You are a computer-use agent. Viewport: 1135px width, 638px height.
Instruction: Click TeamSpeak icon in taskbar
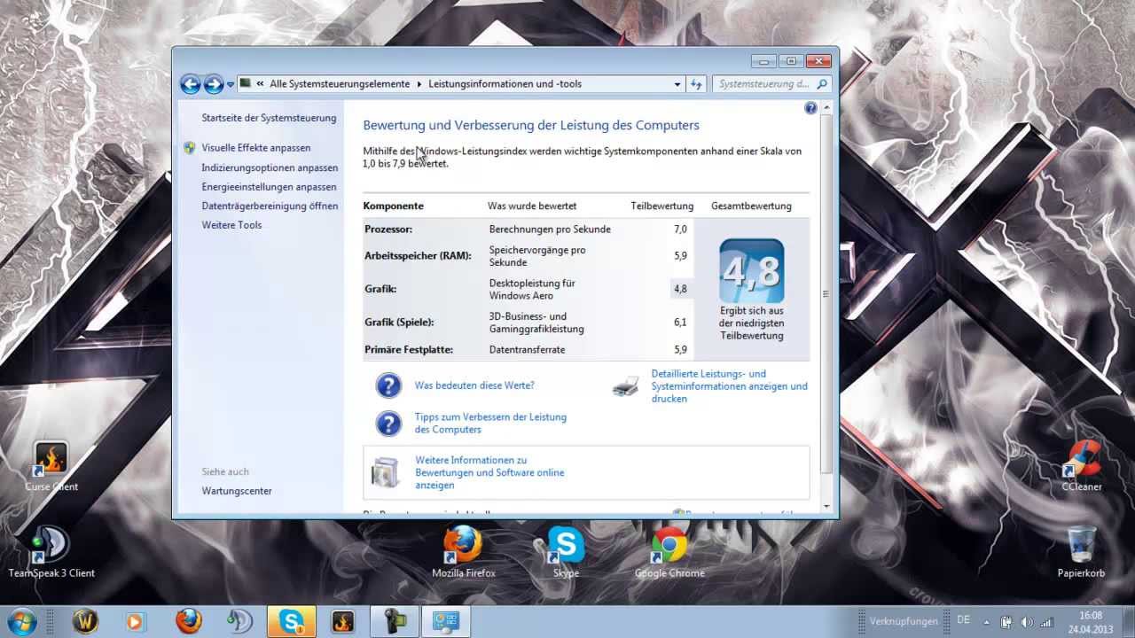point(239,621)
